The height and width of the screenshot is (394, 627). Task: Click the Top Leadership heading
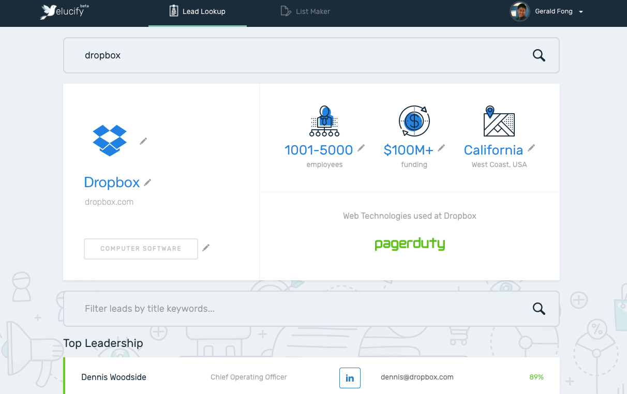point(103,343)
